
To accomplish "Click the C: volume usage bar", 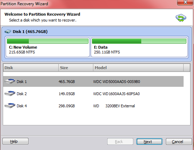I will pos(48,41).
